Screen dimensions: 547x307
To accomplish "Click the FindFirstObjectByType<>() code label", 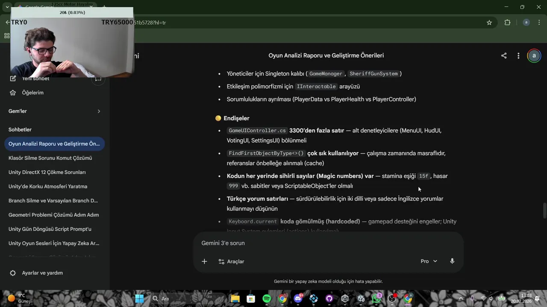I will pyautogui.click(x=266, y=153).
